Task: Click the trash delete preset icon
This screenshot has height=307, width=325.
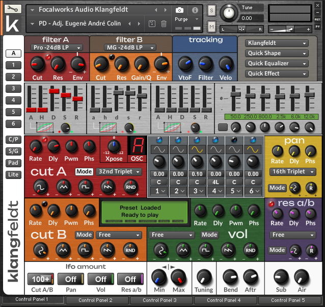Action: point(164,24)
